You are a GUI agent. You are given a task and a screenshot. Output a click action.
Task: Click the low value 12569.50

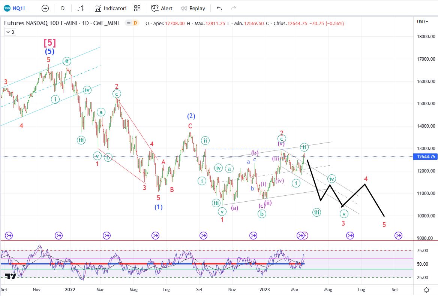pyautogui.click(x=254, y=24)
